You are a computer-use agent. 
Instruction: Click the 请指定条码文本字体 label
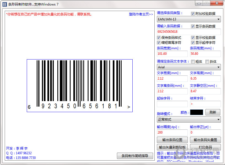point(173,61)
